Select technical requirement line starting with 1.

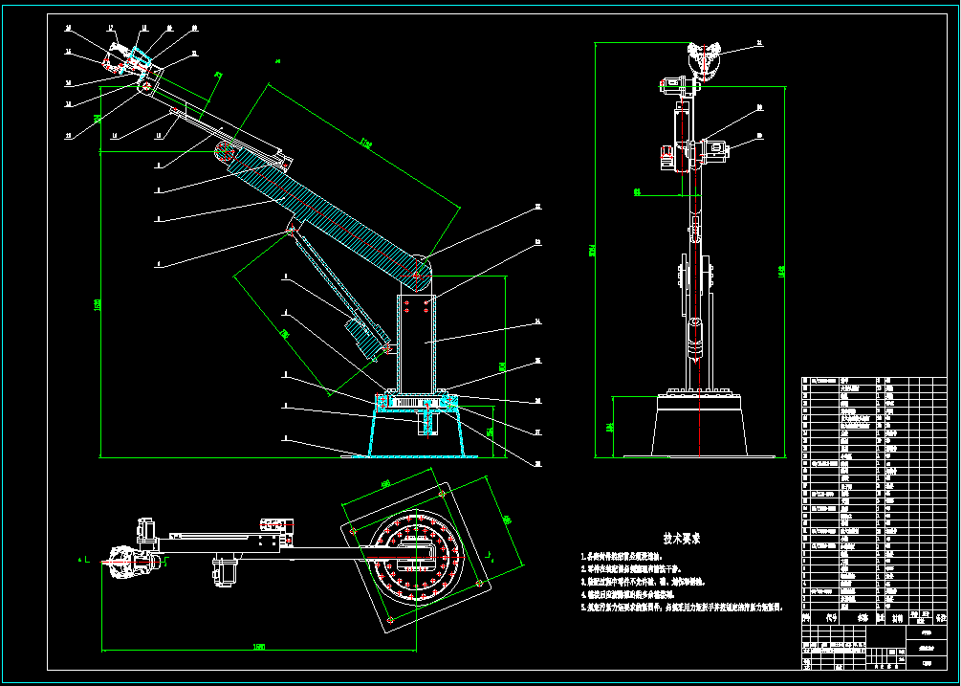click(x=622, y=557)
